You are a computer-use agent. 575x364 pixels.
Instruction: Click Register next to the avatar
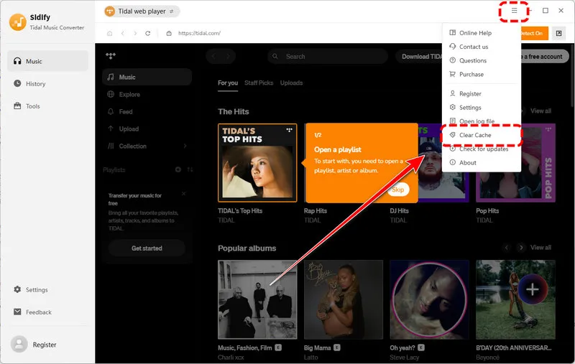tap(45, 345)
